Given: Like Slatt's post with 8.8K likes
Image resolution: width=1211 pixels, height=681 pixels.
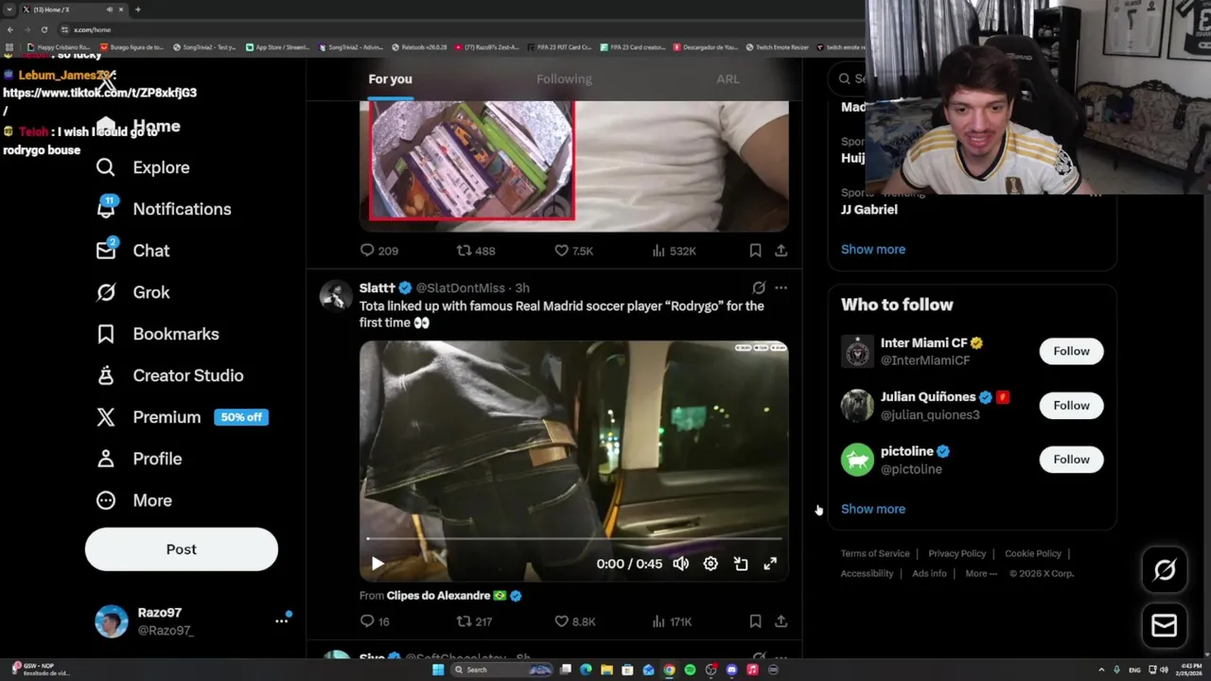Looking at the screenshot, I should 574,621.
